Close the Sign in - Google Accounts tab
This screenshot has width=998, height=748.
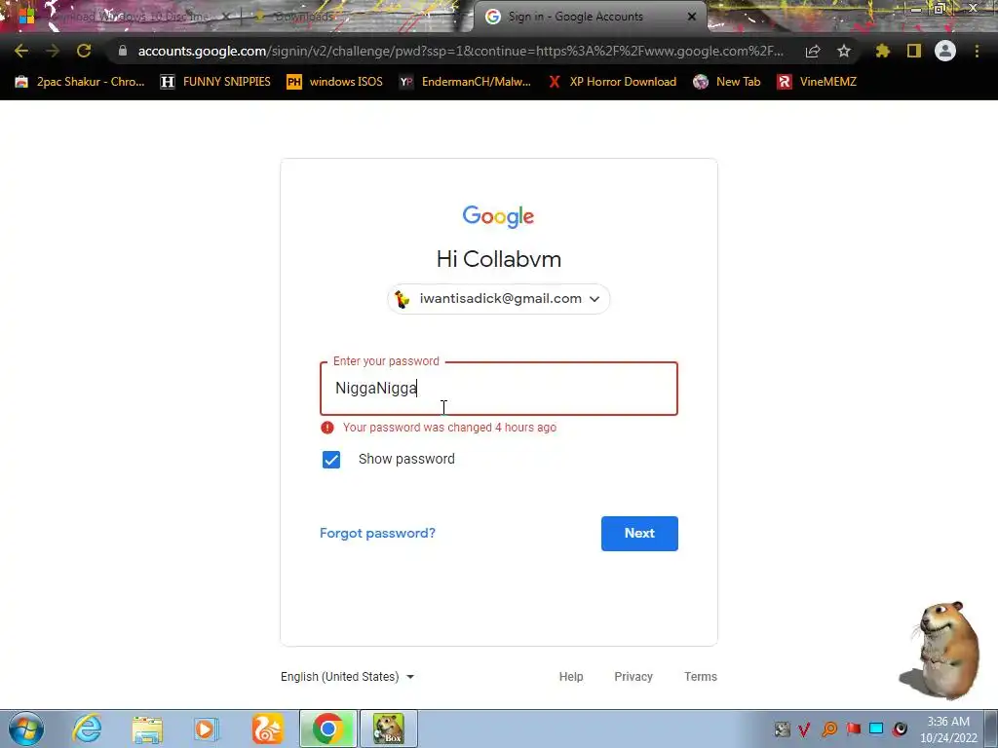point(692,17)
